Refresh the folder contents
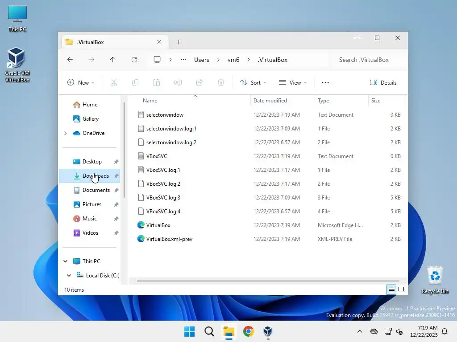The image size is (457, 342). pyautogui.click(x=134, y=60)
